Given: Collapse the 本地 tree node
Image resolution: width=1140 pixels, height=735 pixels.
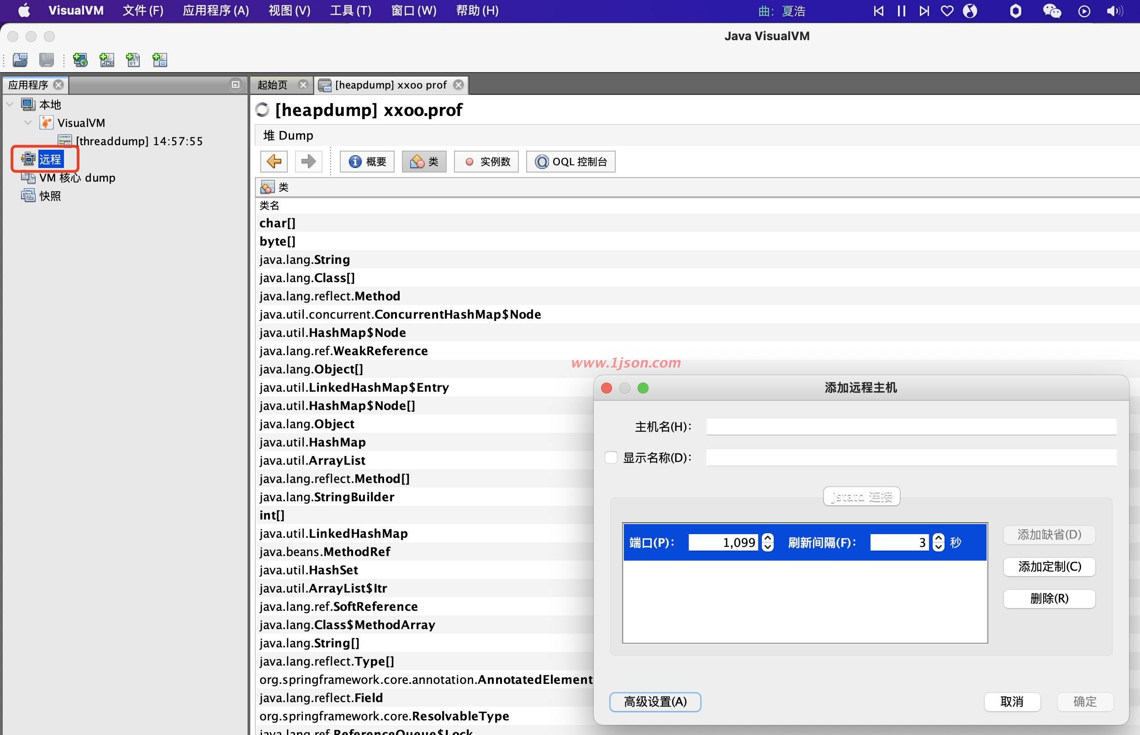Looking at the screenshot, I should tap(10, 104).
